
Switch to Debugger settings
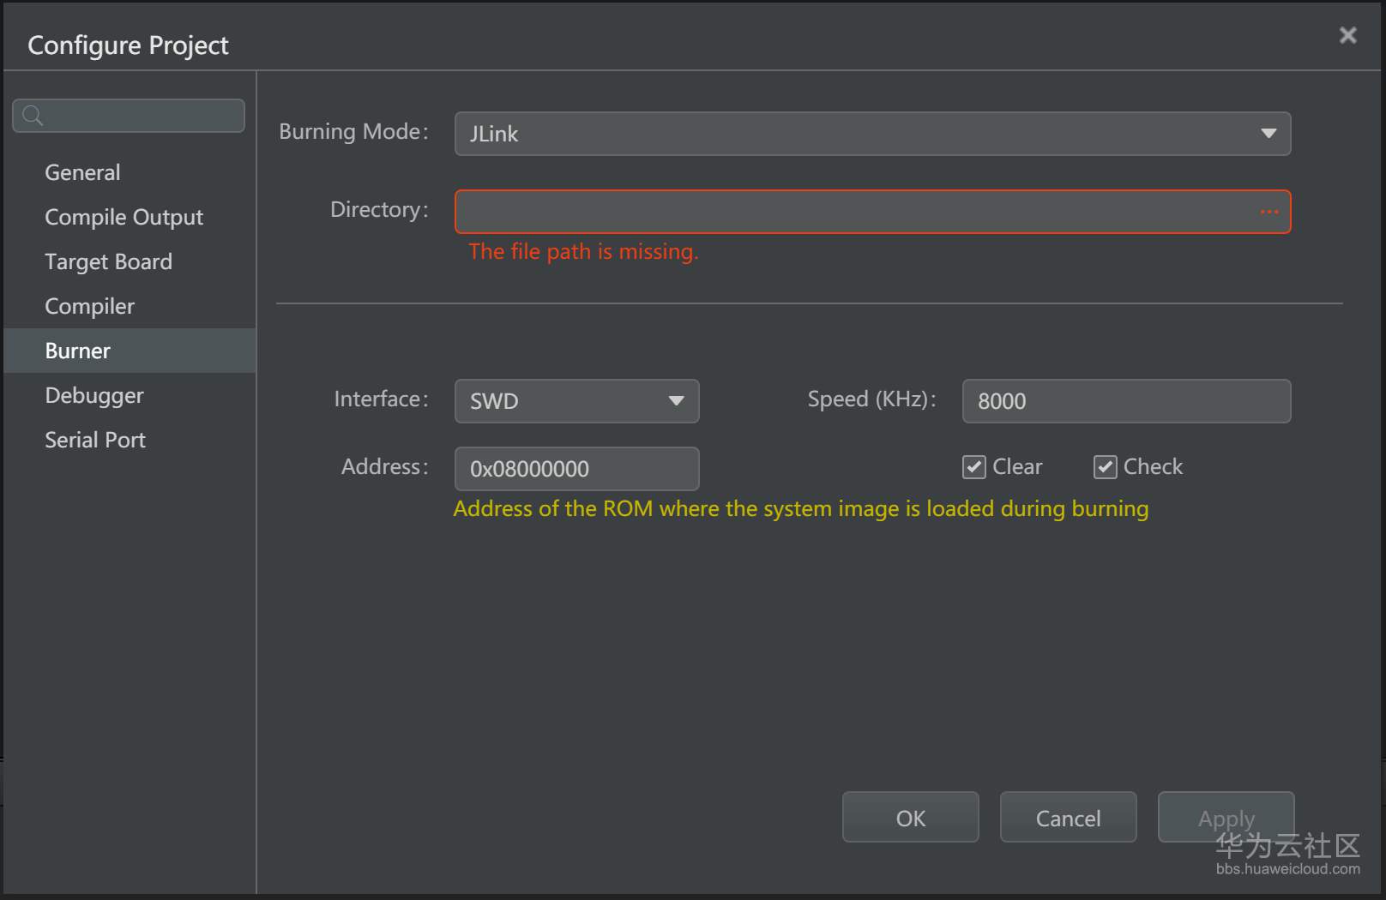[x=94, y=395]
